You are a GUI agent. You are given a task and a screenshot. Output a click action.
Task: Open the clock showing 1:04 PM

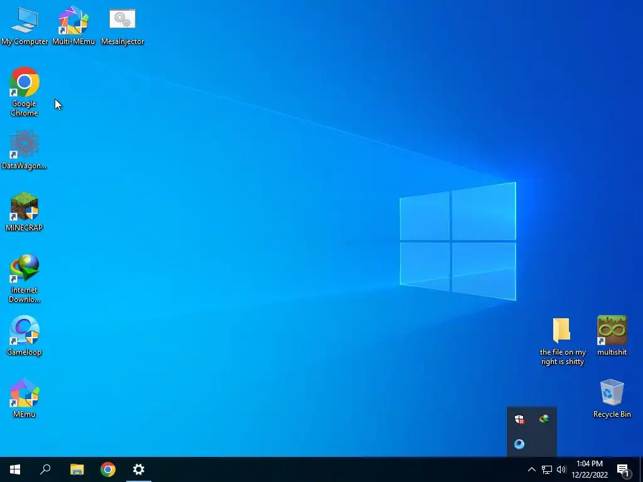590,469
